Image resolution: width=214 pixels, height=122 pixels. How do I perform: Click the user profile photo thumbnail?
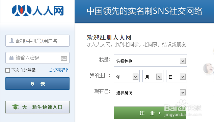(208, 69)
